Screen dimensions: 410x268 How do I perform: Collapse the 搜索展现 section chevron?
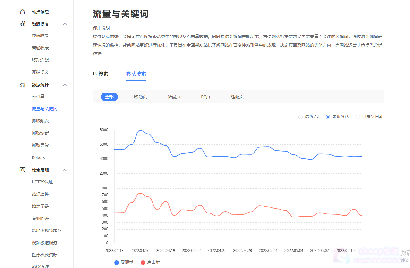[x=65, y=170]
